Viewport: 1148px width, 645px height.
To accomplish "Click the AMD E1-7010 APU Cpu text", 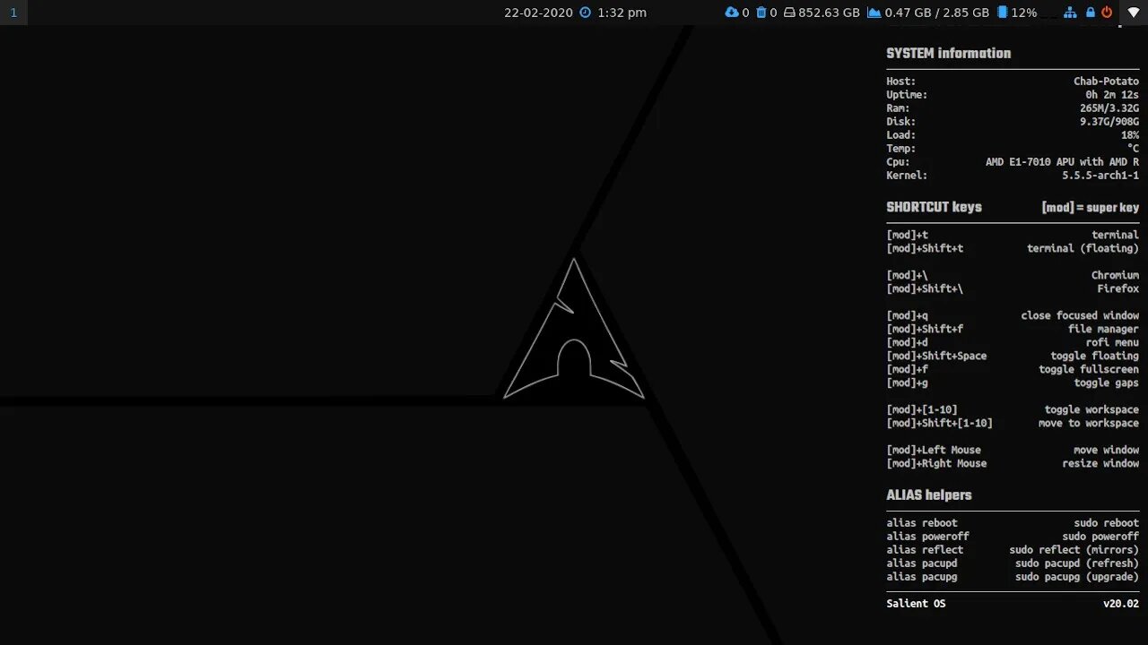I will click(1062, 162).
